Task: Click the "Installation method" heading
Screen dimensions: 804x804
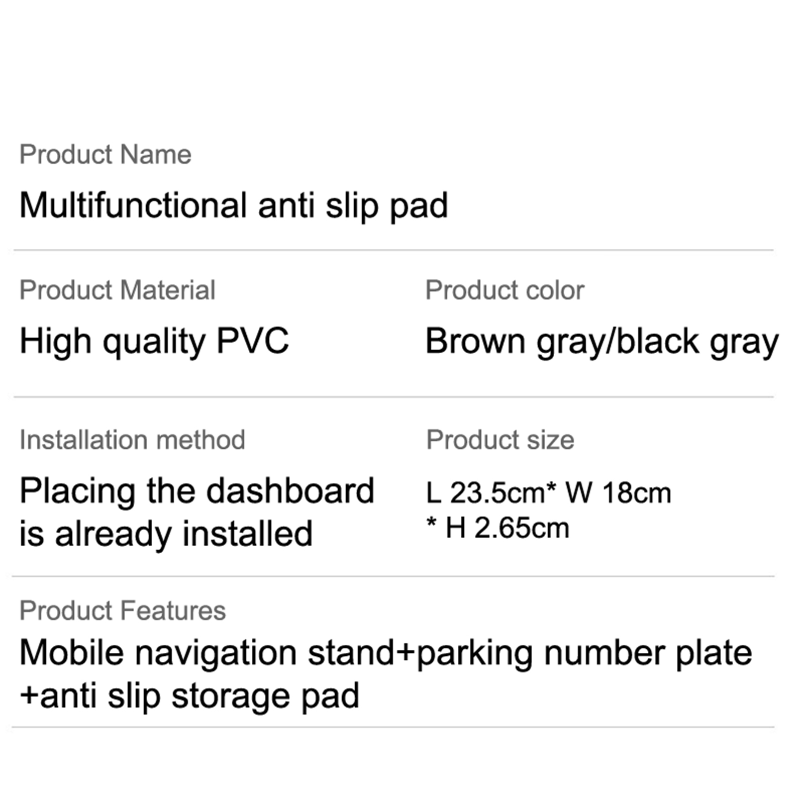Action: 132,440
